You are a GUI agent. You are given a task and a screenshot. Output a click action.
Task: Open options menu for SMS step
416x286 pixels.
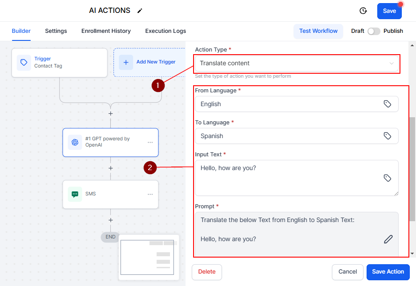150,195
